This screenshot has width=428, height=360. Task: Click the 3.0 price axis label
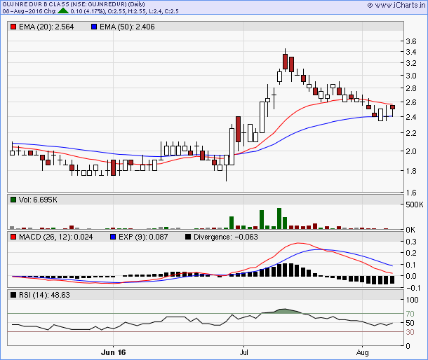point(411,76)
